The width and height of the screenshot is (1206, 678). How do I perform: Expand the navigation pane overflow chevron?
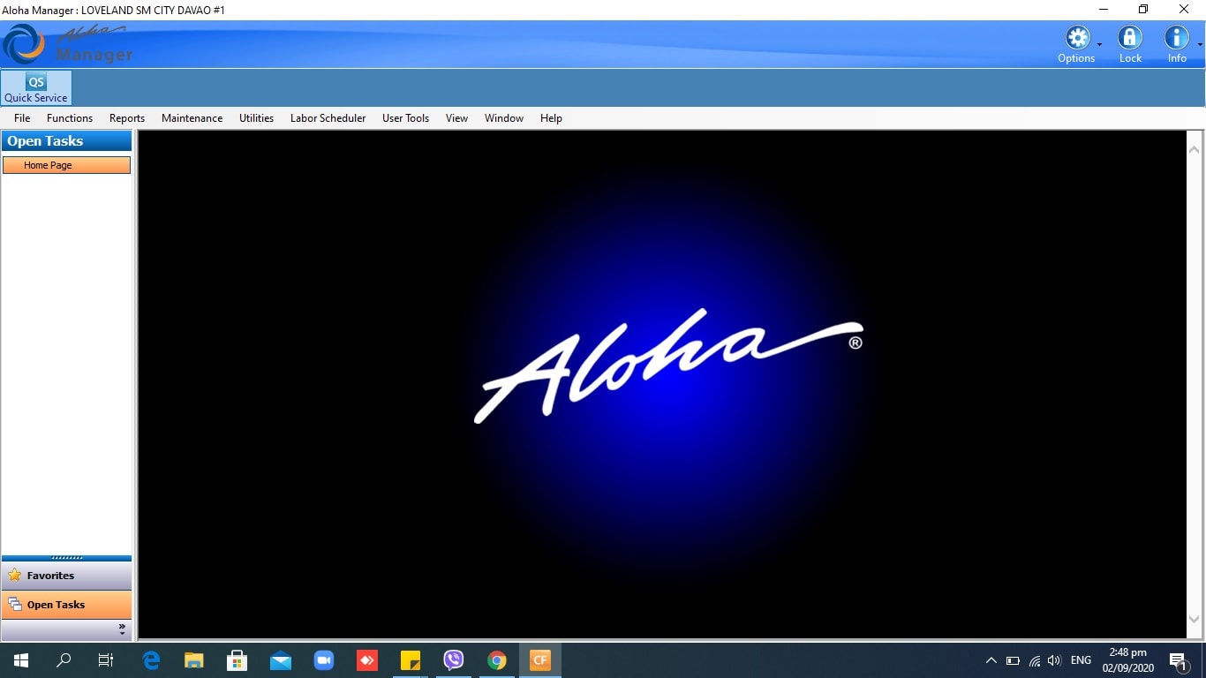click(122, 629)
